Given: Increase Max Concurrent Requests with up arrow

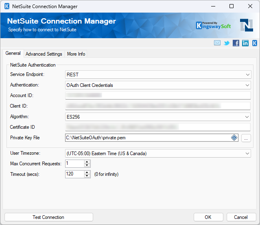Looking at the screenshot, I should (x=87, y=162).
